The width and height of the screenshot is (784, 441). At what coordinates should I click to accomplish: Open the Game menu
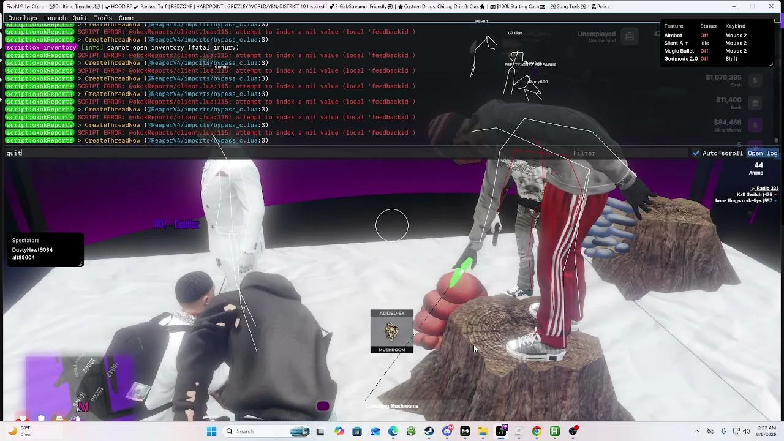point(126,18)
